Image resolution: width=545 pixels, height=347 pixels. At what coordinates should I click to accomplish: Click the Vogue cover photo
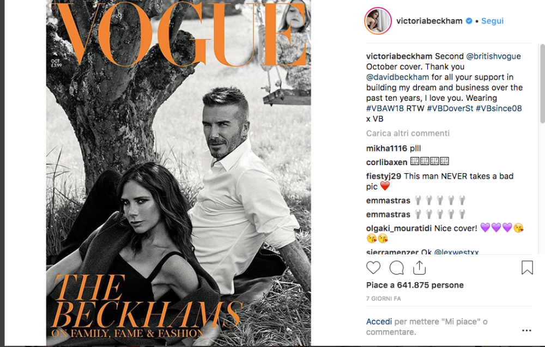pos(178,173)
